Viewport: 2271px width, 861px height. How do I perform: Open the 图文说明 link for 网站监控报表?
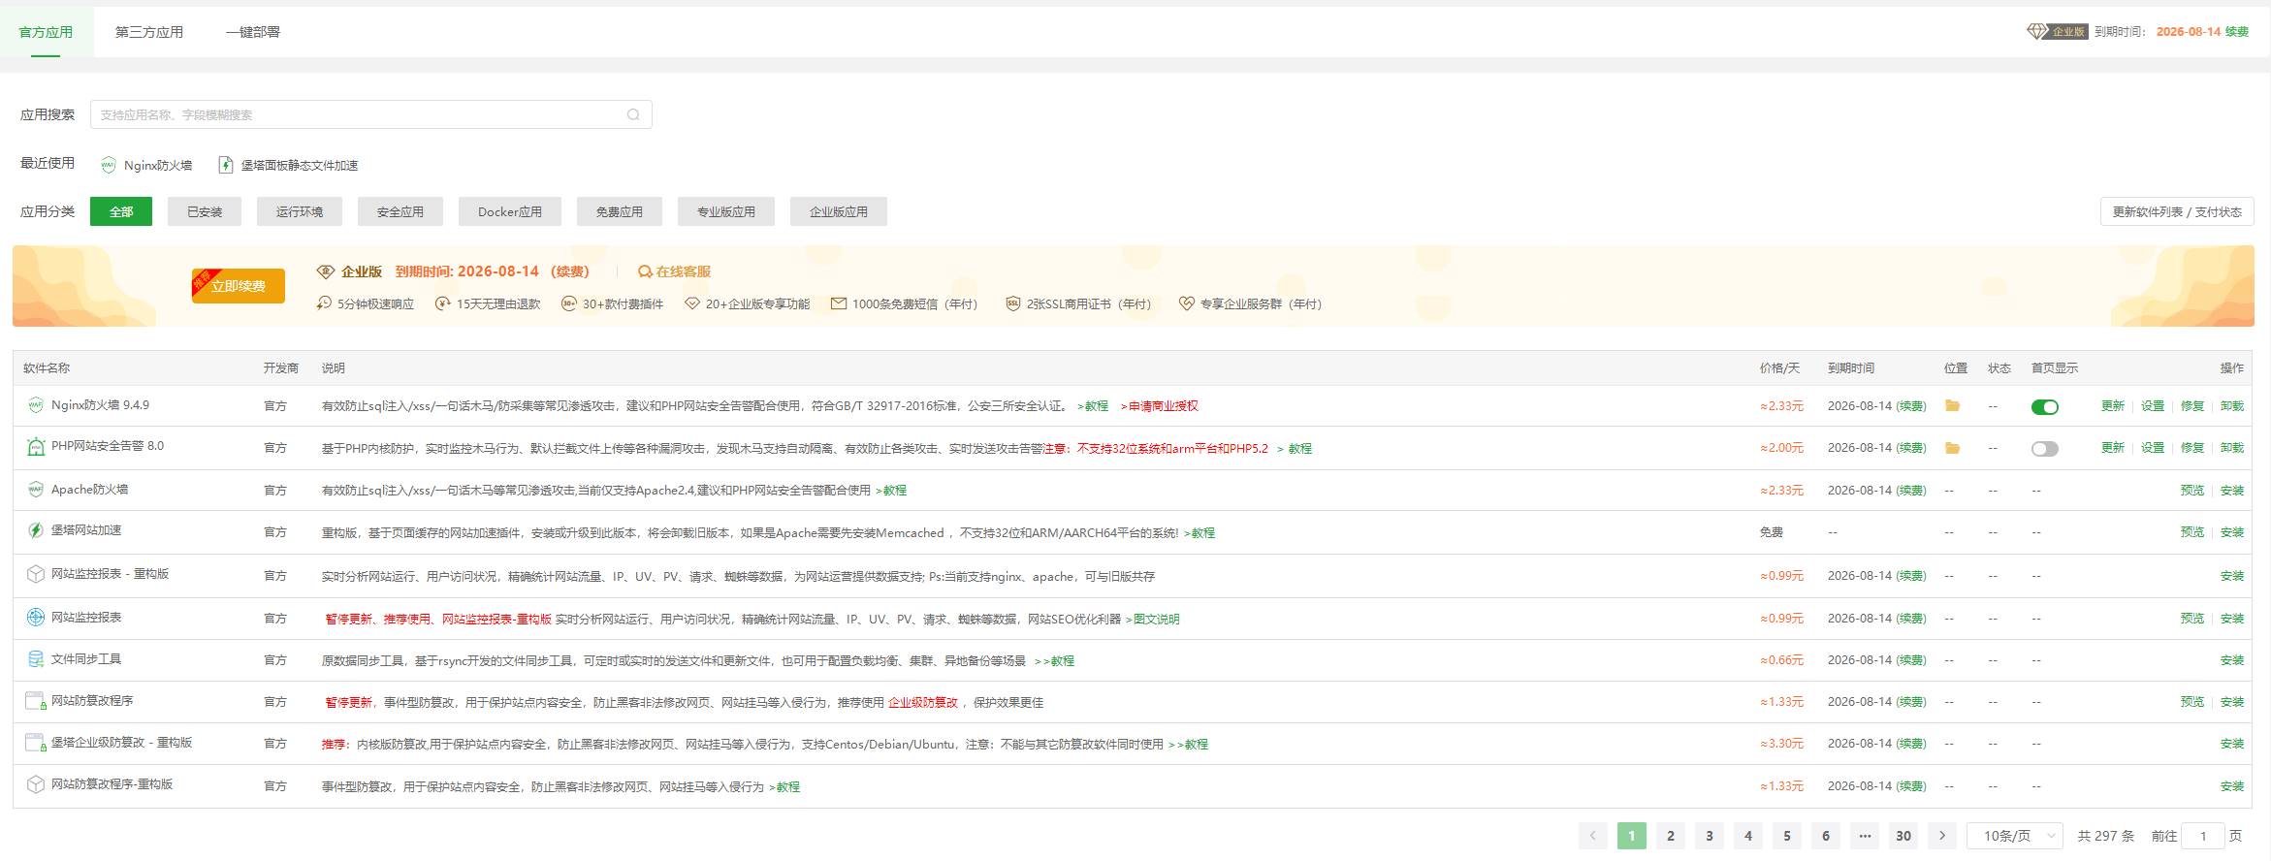pos(1153,619)
